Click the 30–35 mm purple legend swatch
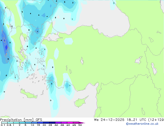The image size is (164, 126). pyautogui.click(x=58, y=123)
